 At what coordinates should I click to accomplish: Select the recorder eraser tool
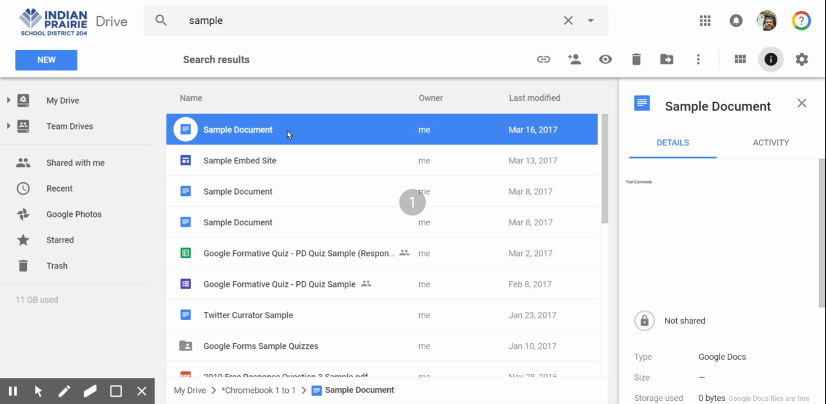click(x=90, y=391)
